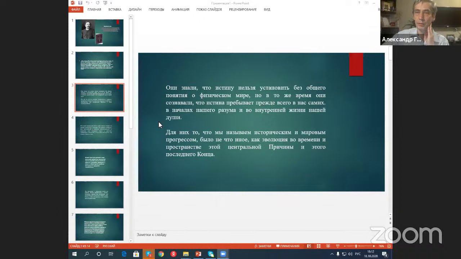Start slideshow from quick access toolbar
This screenshot has height=259, width=461.
tap(106, 3)
